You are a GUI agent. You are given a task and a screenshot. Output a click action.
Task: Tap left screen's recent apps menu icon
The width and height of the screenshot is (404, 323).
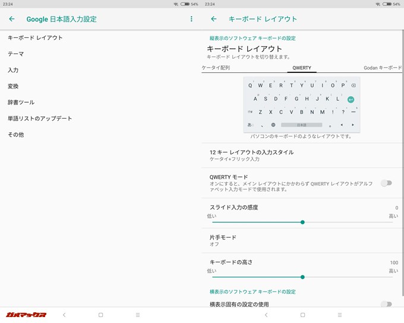pyautogui.click(x=138, y=315)
